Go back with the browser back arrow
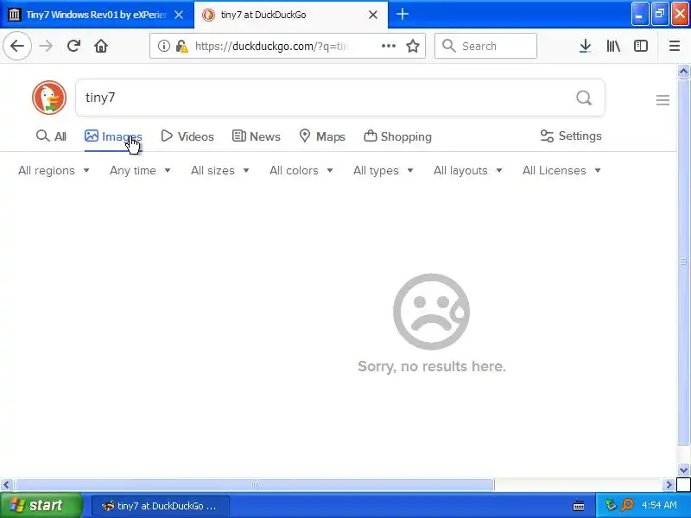 pyautogui.click(x=17, y=46)
